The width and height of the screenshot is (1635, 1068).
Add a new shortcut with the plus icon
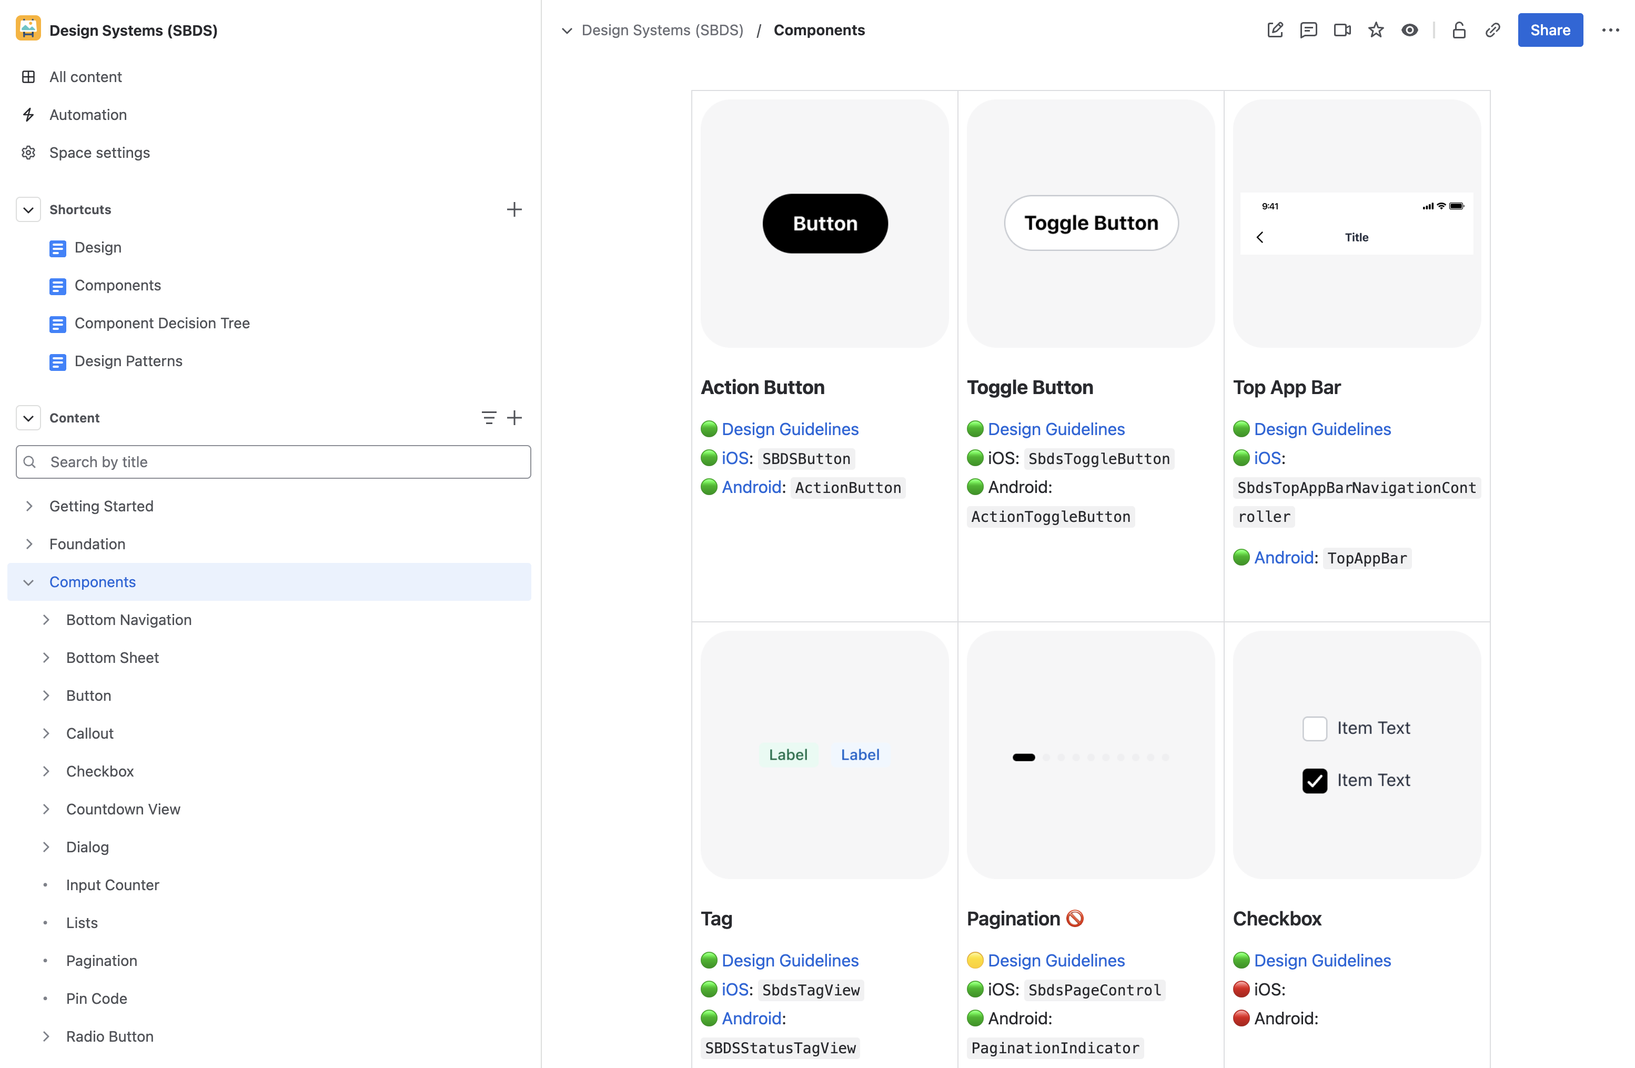click(x=514, y=209)
